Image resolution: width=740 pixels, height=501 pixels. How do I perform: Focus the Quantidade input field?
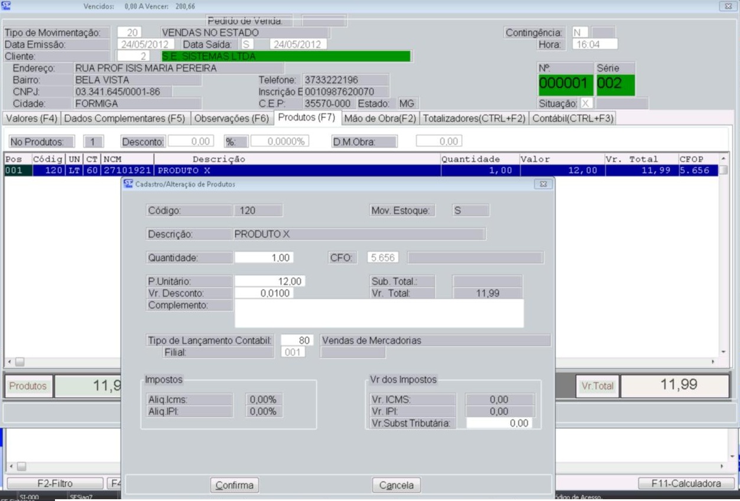click(x=264, y=258)
